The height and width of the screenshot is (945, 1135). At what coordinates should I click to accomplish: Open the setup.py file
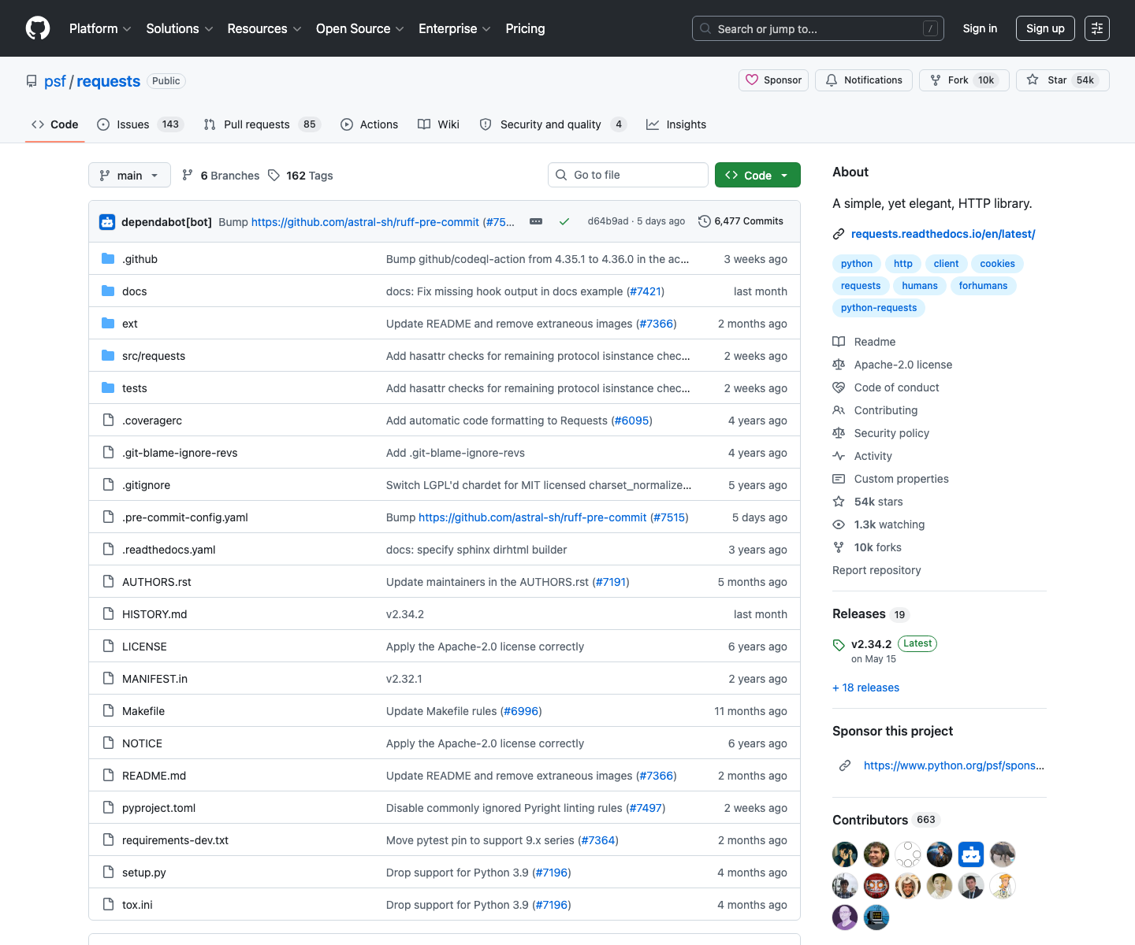[144, 873]
